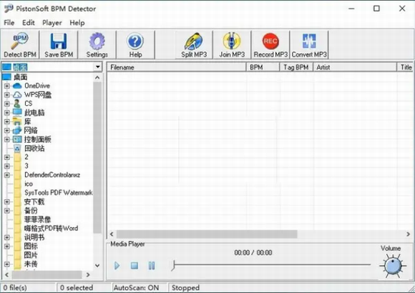Viewport: 415px width, 293px height.
Task: Expand the DefenderControlanxz folder node
Action: click(7, 175)
